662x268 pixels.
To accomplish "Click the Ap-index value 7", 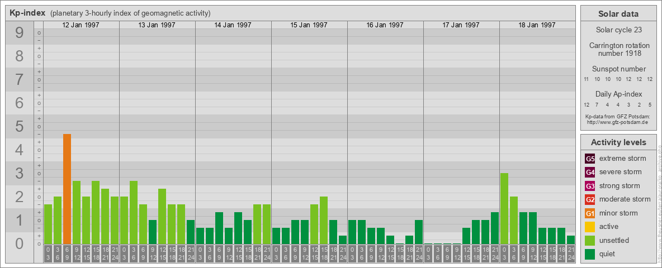I will click(x=597, y=104).
